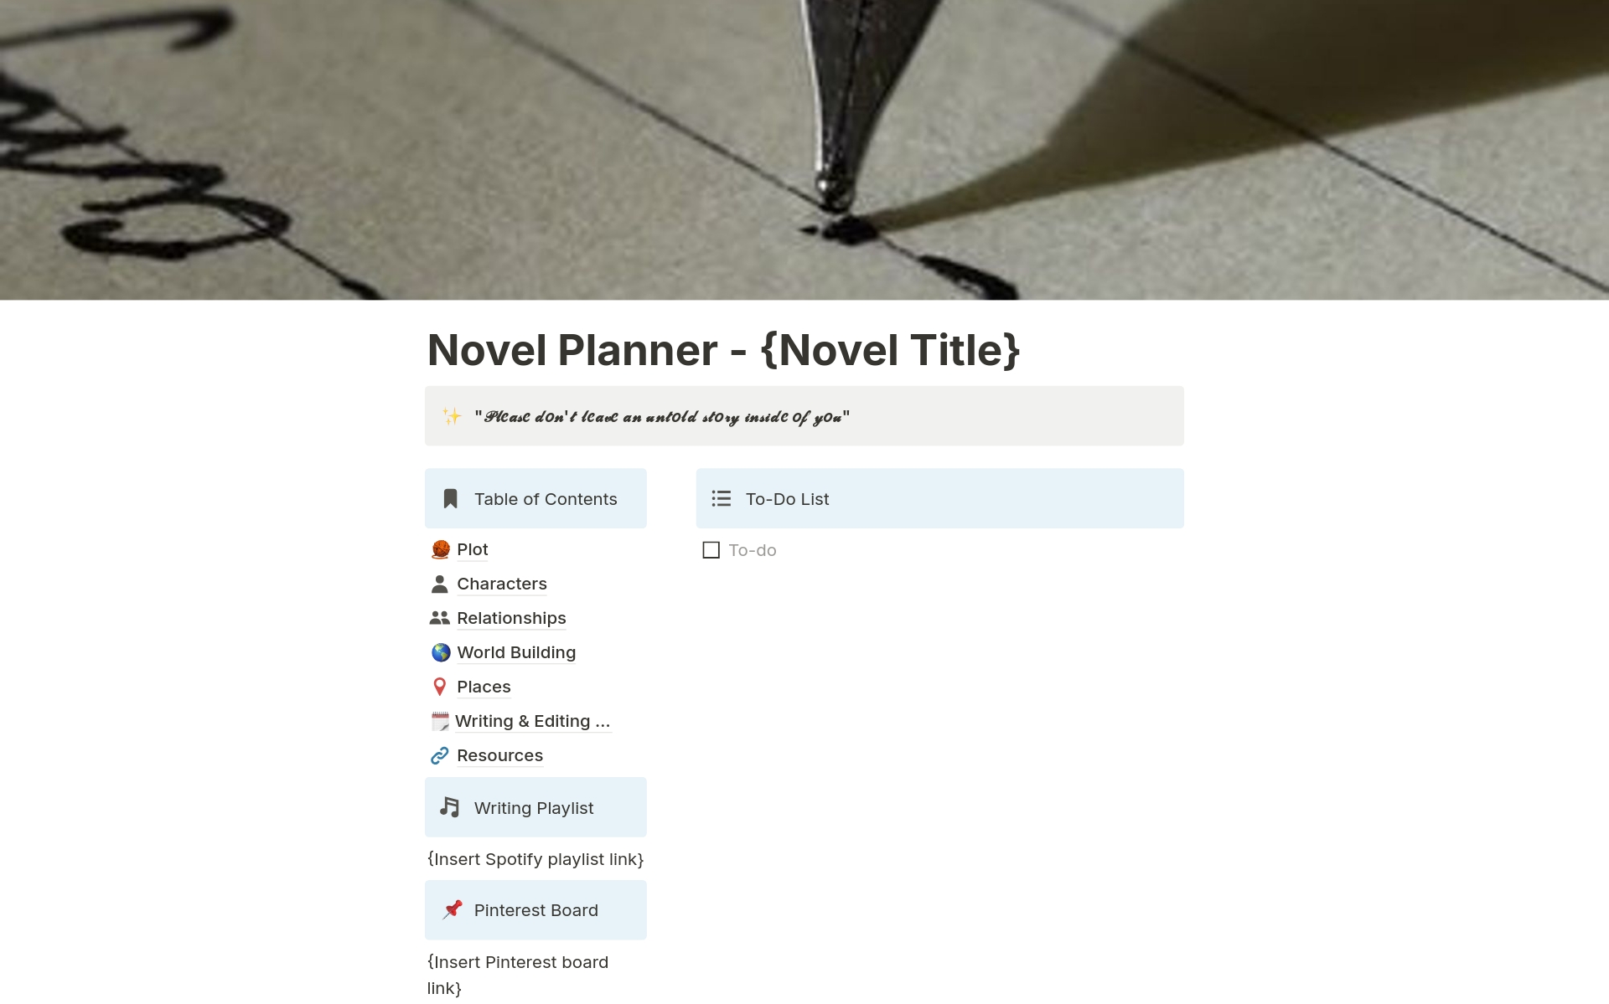This screenshot has width=1609, height=1004.
Task: Click the Insert Spotify playlist link placeholder
Action: pyautogui.click(x=535, y=859)
